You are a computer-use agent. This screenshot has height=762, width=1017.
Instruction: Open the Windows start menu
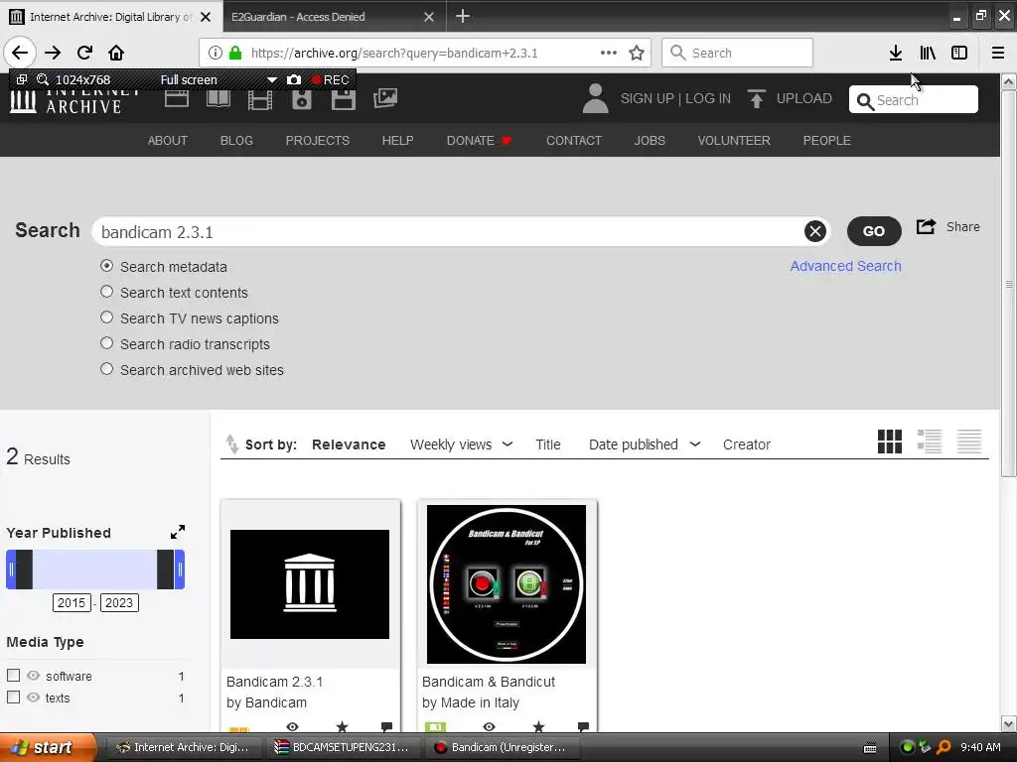tap(48, 747)
